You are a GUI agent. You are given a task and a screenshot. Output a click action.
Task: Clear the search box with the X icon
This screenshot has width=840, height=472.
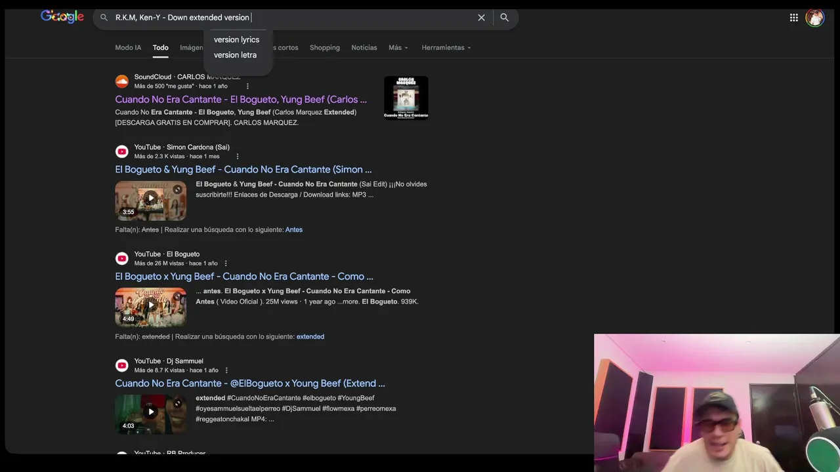(481, 18)
